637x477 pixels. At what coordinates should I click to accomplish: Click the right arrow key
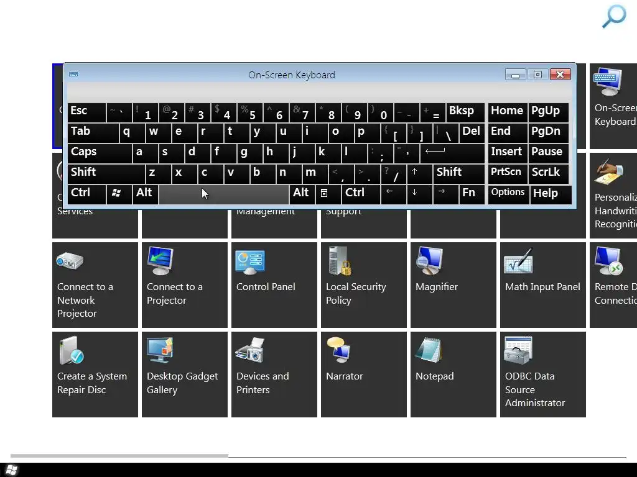pyautogui.click(x=445, y=194)
